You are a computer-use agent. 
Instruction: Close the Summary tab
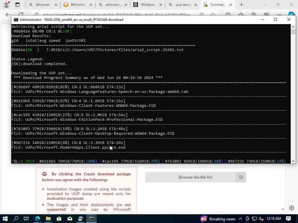point(230,5)
